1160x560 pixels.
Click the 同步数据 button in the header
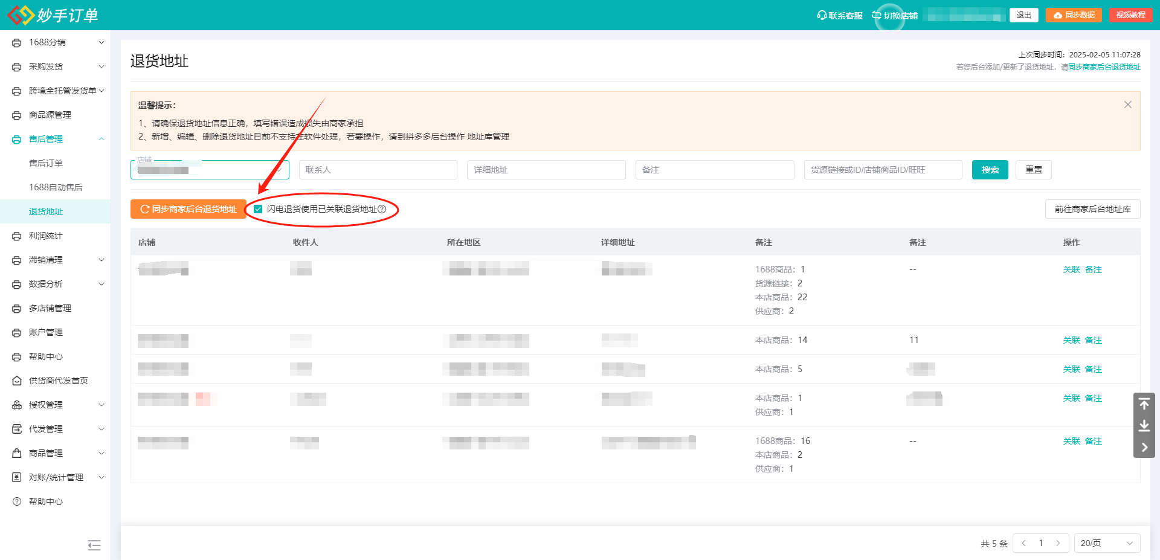click(1074, 15)
